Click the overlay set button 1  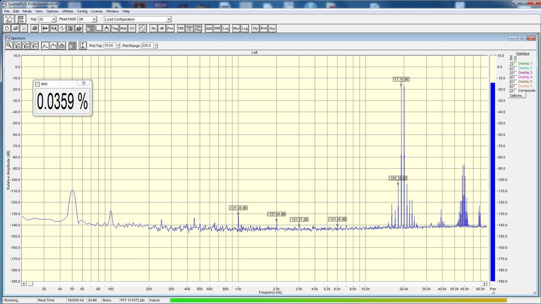511,63
